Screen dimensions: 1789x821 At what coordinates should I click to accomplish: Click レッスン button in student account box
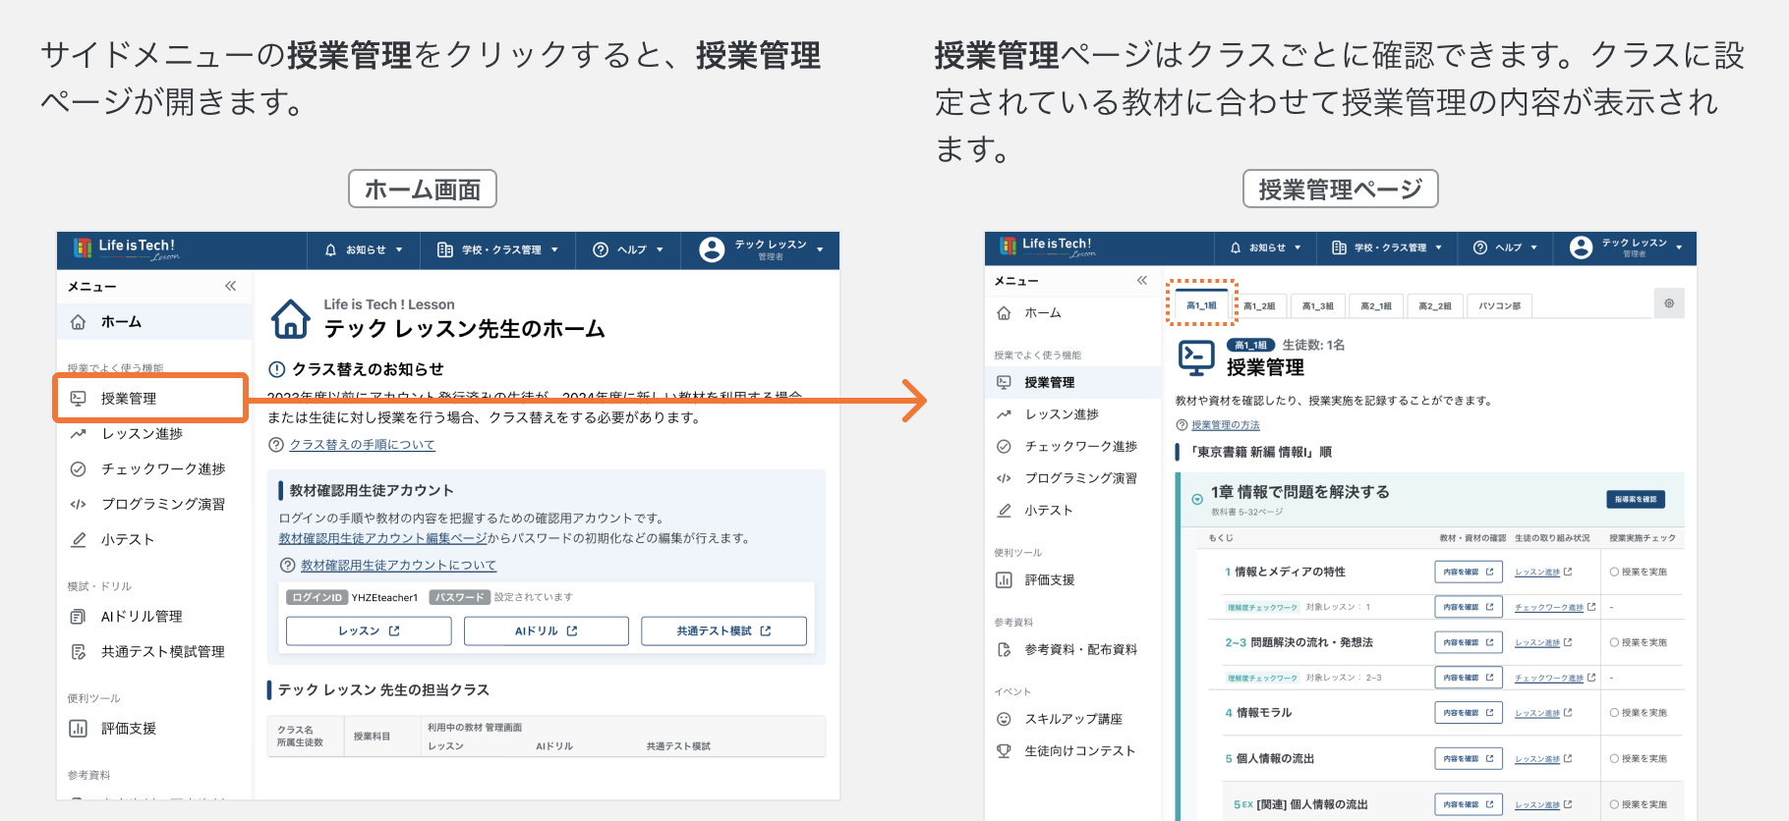[369, 630]
